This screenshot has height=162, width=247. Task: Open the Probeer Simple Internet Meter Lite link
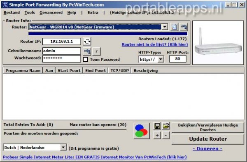coord(95,157)
